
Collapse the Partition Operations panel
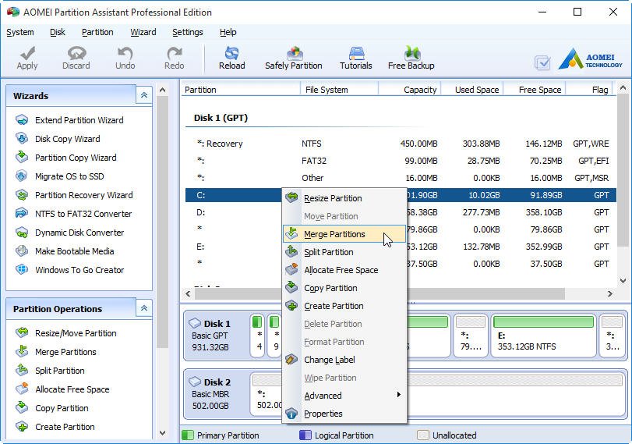click(x=143, y=309)
